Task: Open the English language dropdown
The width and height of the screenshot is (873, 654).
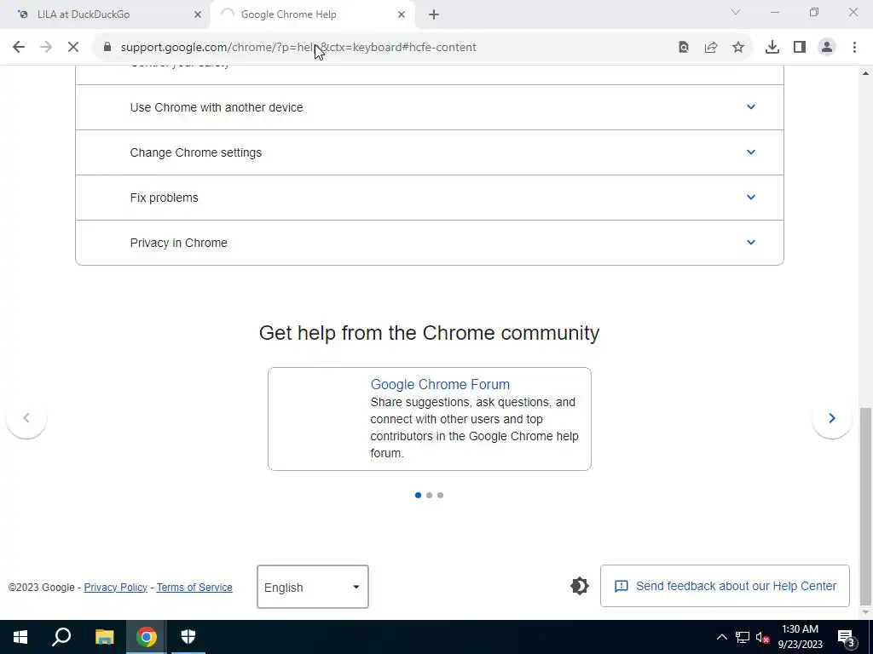Action: (x=312, y=587)
